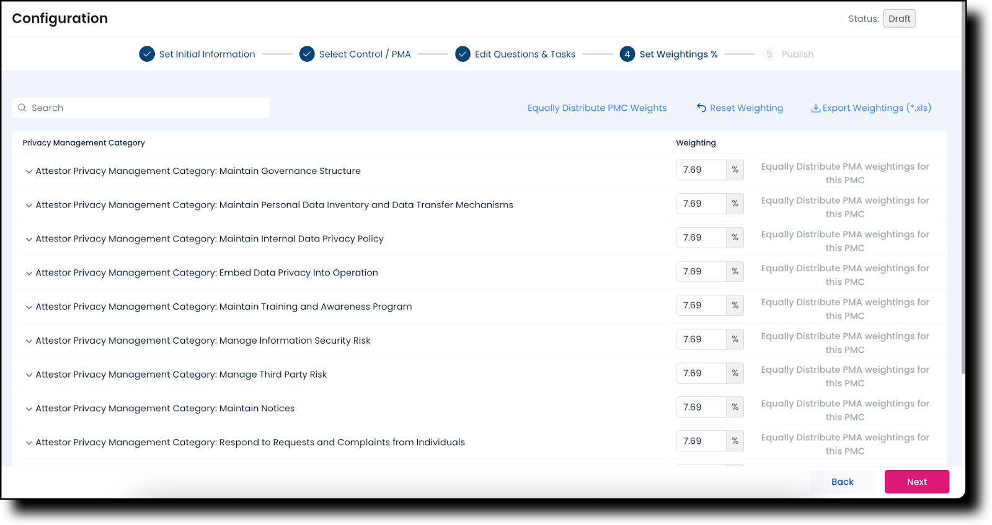Edit weighting for Manage Information Security Risk
This screenshot has height=525, width=992.
tap(701, 339)
